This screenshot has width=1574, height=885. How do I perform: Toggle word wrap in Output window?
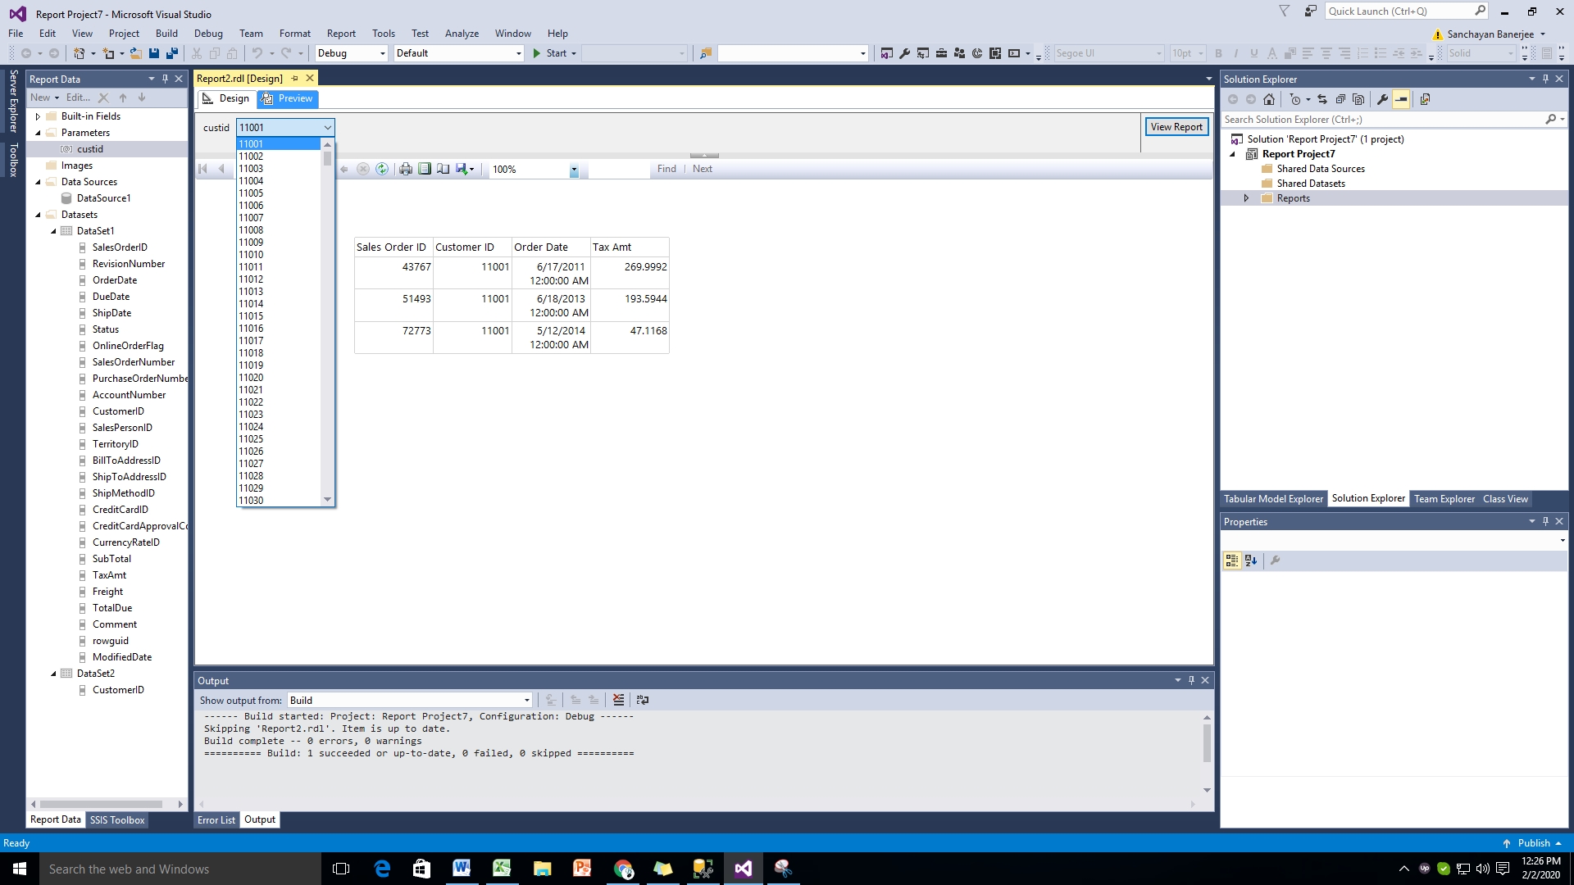[643, 700]
